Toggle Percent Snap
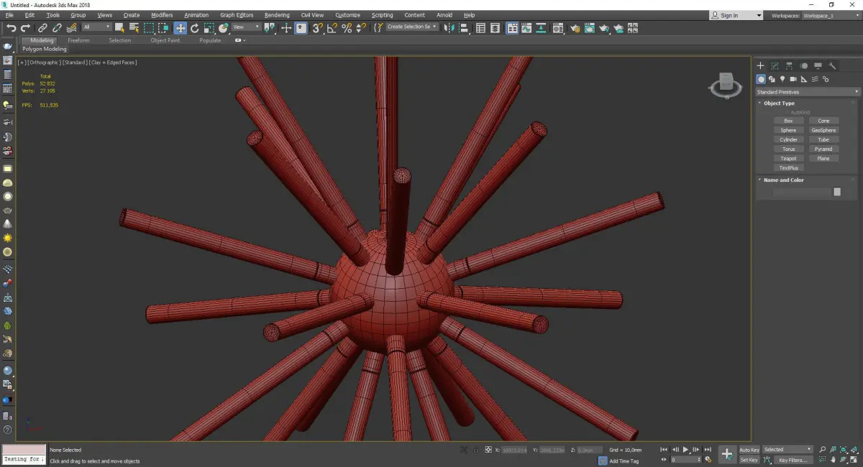 (347, 28)
